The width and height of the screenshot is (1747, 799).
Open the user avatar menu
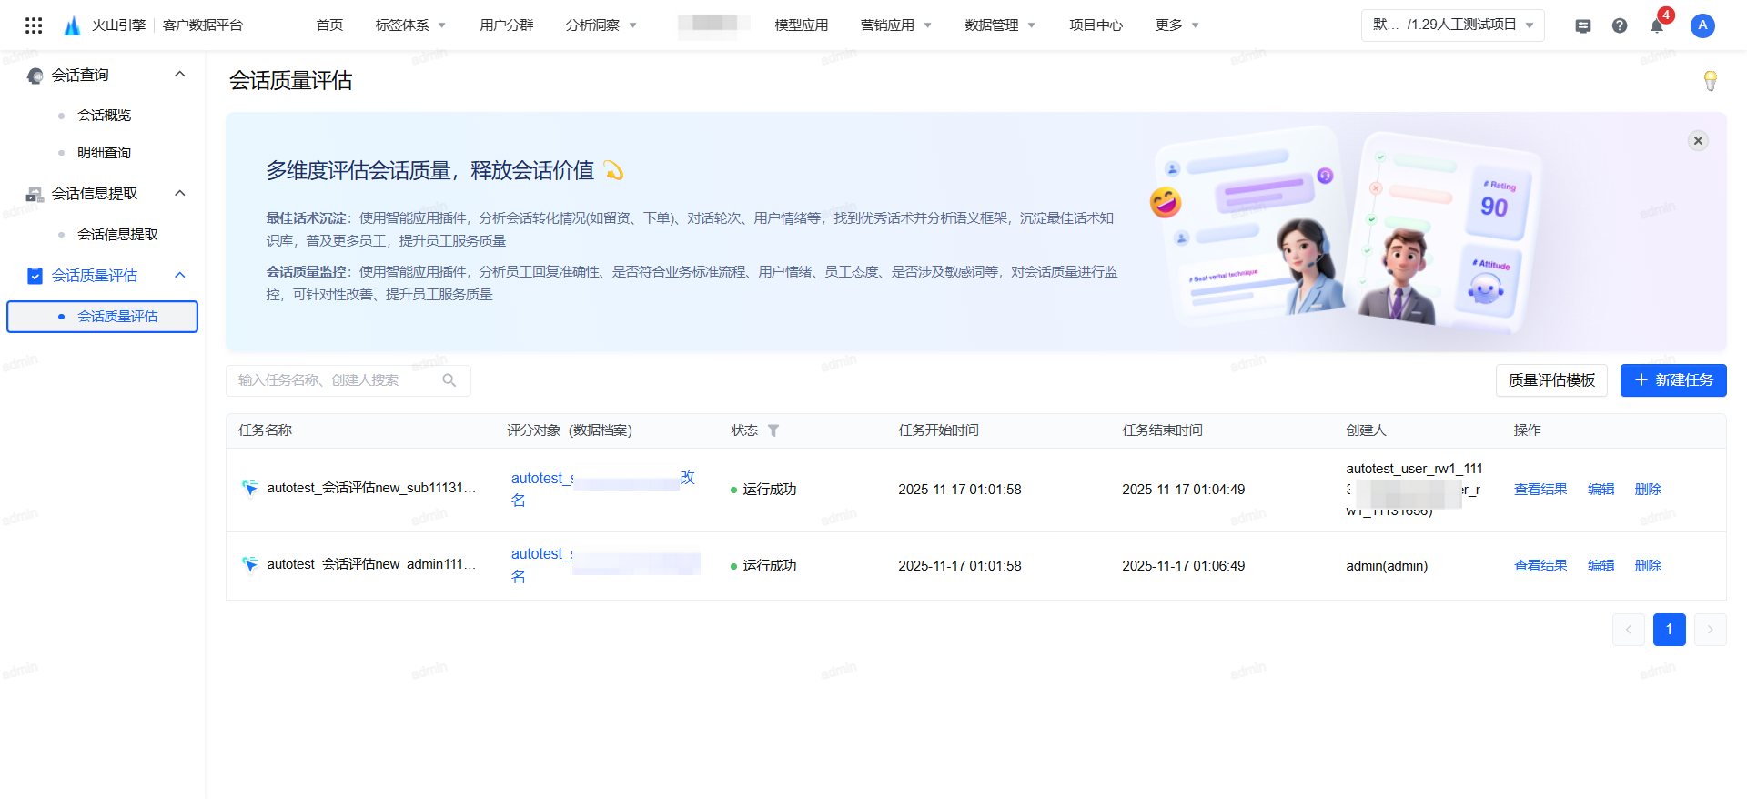click(x=1702, y=25)
